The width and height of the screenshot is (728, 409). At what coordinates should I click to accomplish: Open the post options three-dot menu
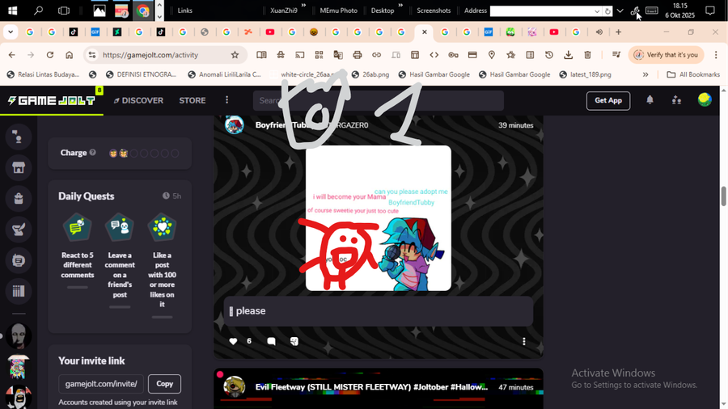tap(523, 341)
